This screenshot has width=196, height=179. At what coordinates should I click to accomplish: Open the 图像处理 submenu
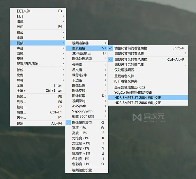[87, 85]
